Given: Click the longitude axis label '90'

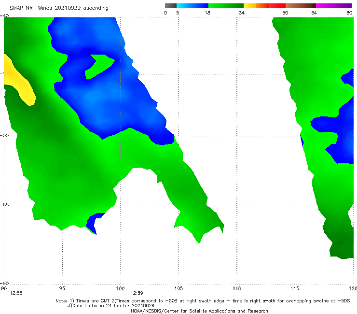Looking at the screenshot, I should click(4, 288).
